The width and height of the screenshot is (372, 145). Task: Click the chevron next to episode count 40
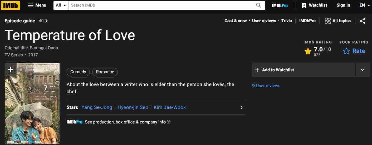[x=47, y=21]
